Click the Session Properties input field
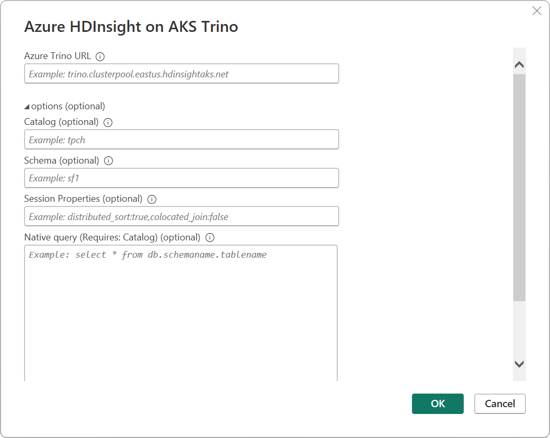 (x=181, y=216)
